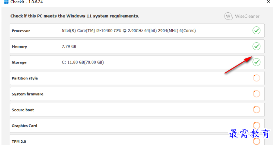The image size is (273, 145).
Task: Click the green checkmark for Processor
Action: 256,31
